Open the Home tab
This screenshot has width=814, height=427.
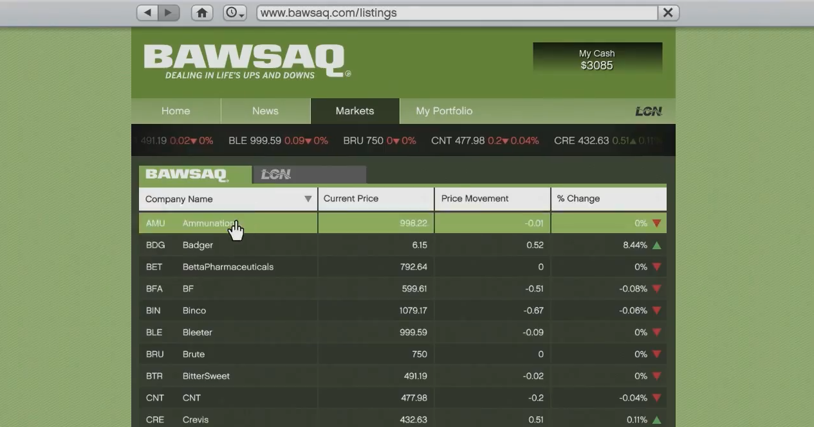coord(176,111)
